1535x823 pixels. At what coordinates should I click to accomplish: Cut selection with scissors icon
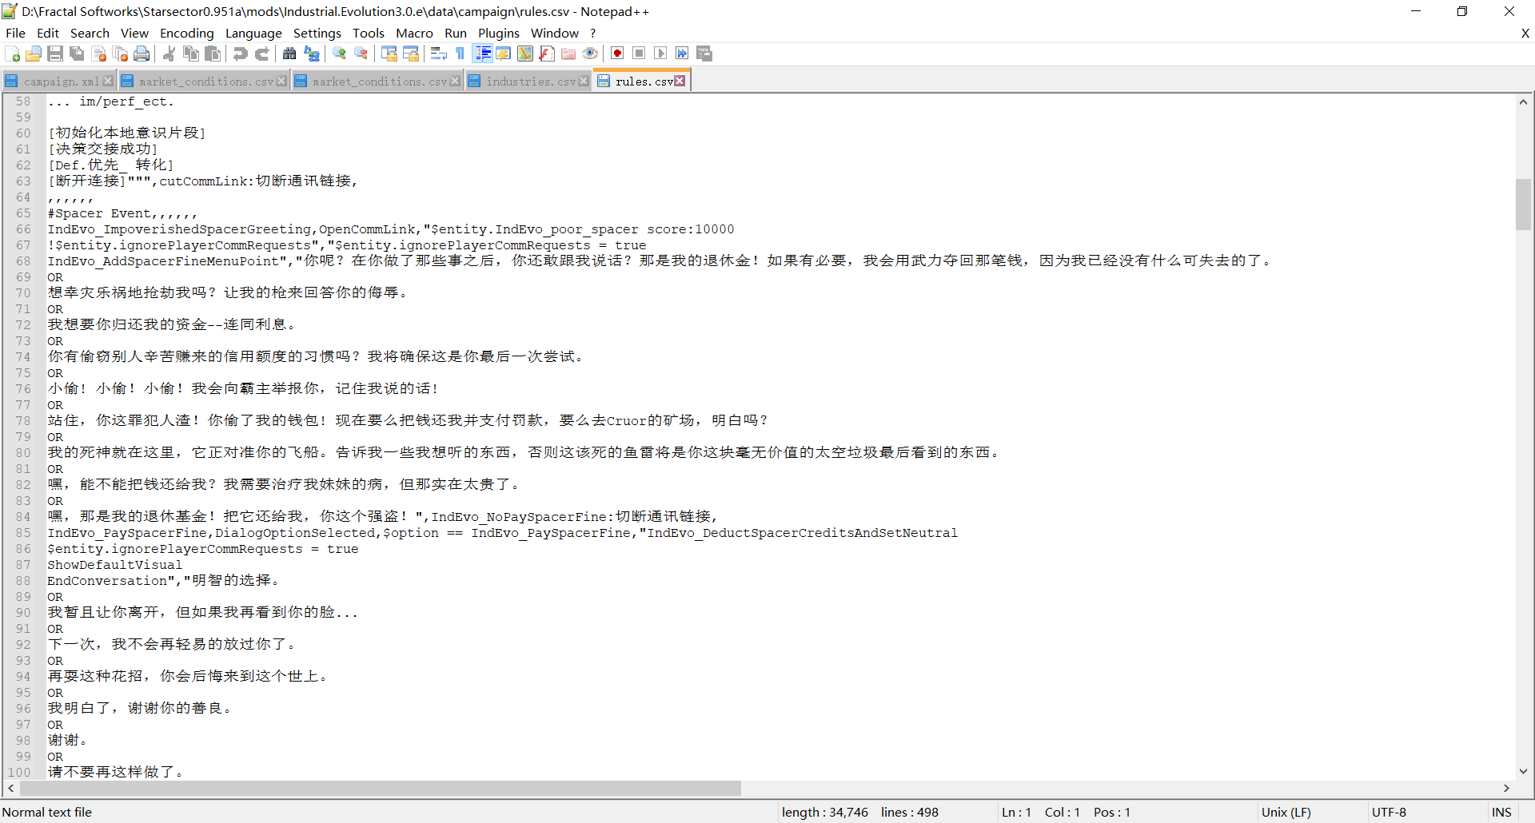pyautogui.click(x=169, y=54)
